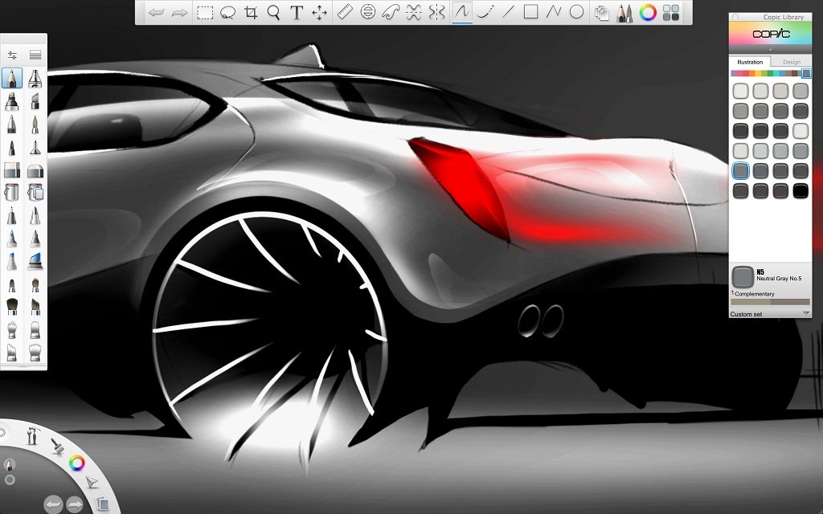Viewport: 823px width, 514px height.
Task: Select the Rectangular Marquee selection tool
Action: click(205, 13)
